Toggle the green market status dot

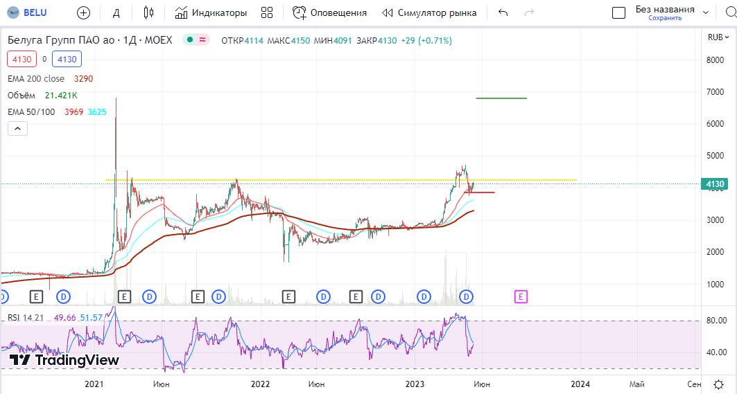coord(190,40)
